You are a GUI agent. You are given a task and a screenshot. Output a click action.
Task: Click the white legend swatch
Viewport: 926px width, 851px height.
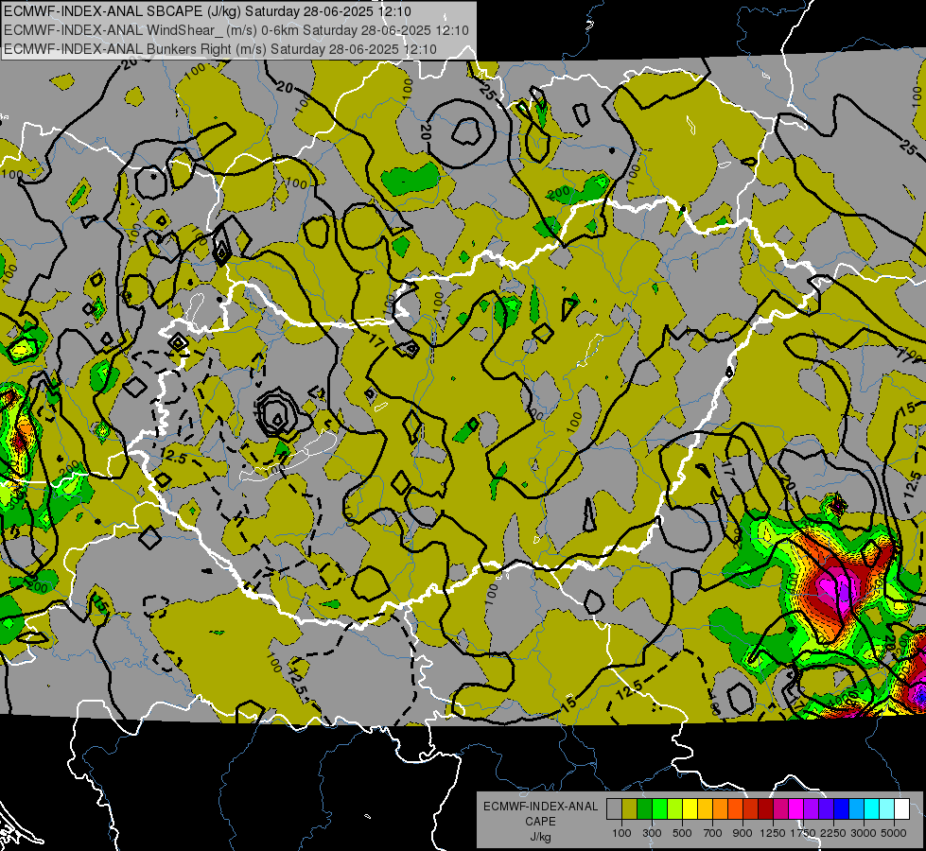point(901,808)
